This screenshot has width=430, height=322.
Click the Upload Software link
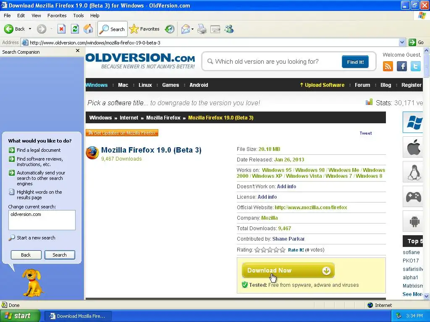coord(322,85)
